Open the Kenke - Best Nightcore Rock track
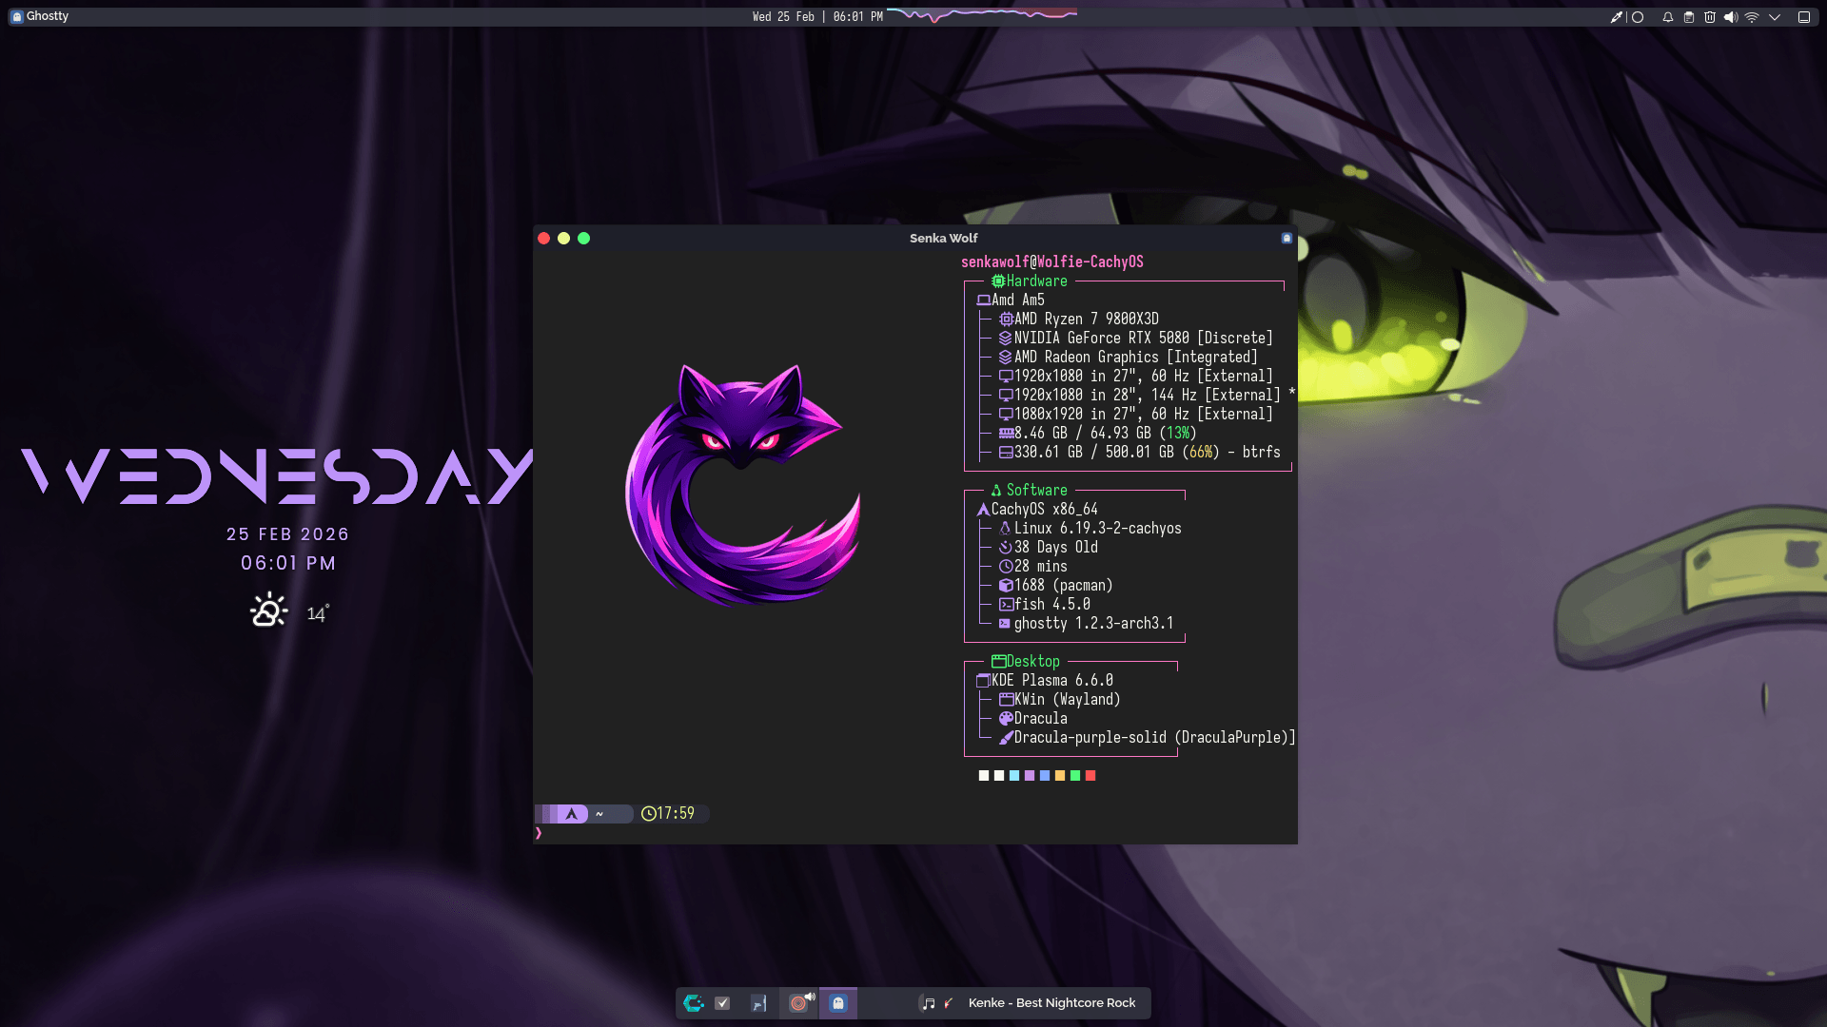This screenshot has width=1827, height=1027. click(1051, 1003)
